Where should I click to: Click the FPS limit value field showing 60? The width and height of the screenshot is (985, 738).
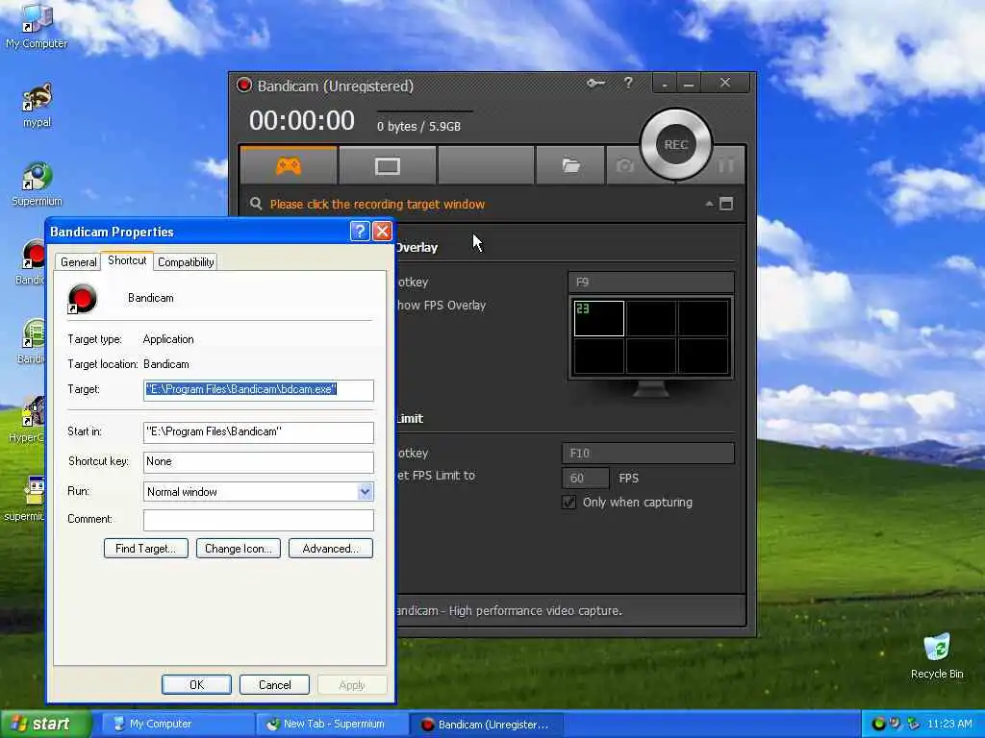(x=586, y=479)
